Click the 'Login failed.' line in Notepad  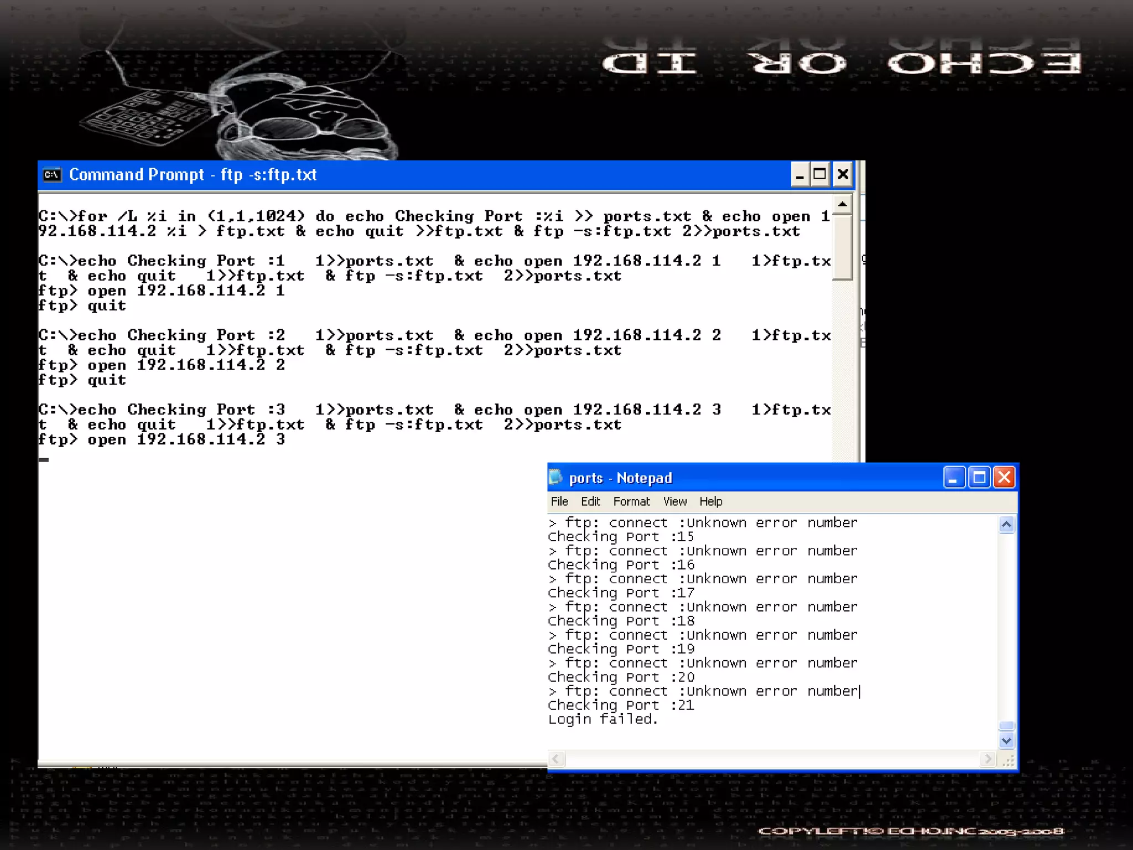tap(602, 719)
